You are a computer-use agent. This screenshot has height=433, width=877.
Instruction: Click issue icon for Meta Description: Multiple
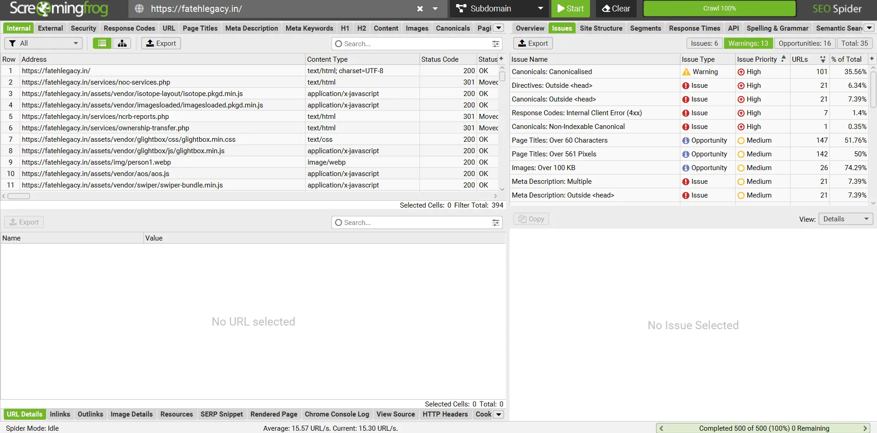tap(686, 182)
